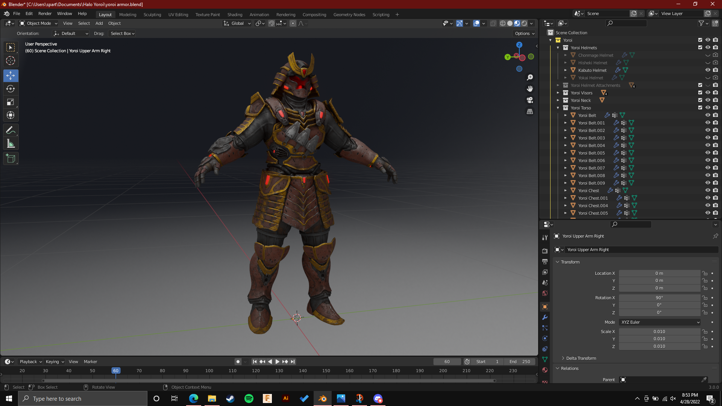The image size is (722, 406).
Task: Expand the Yoroi Neck collection
Action: [558, 100]
